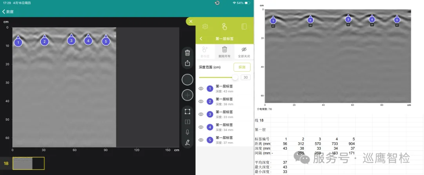
Task: Click the round plus add button
Action: 188,95
